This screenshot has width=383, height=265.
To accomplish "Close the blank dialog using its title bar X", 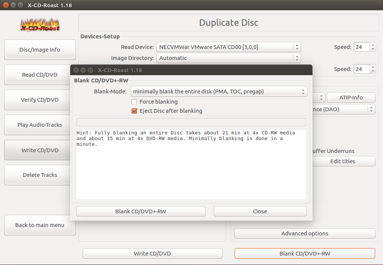I will 76,70.
